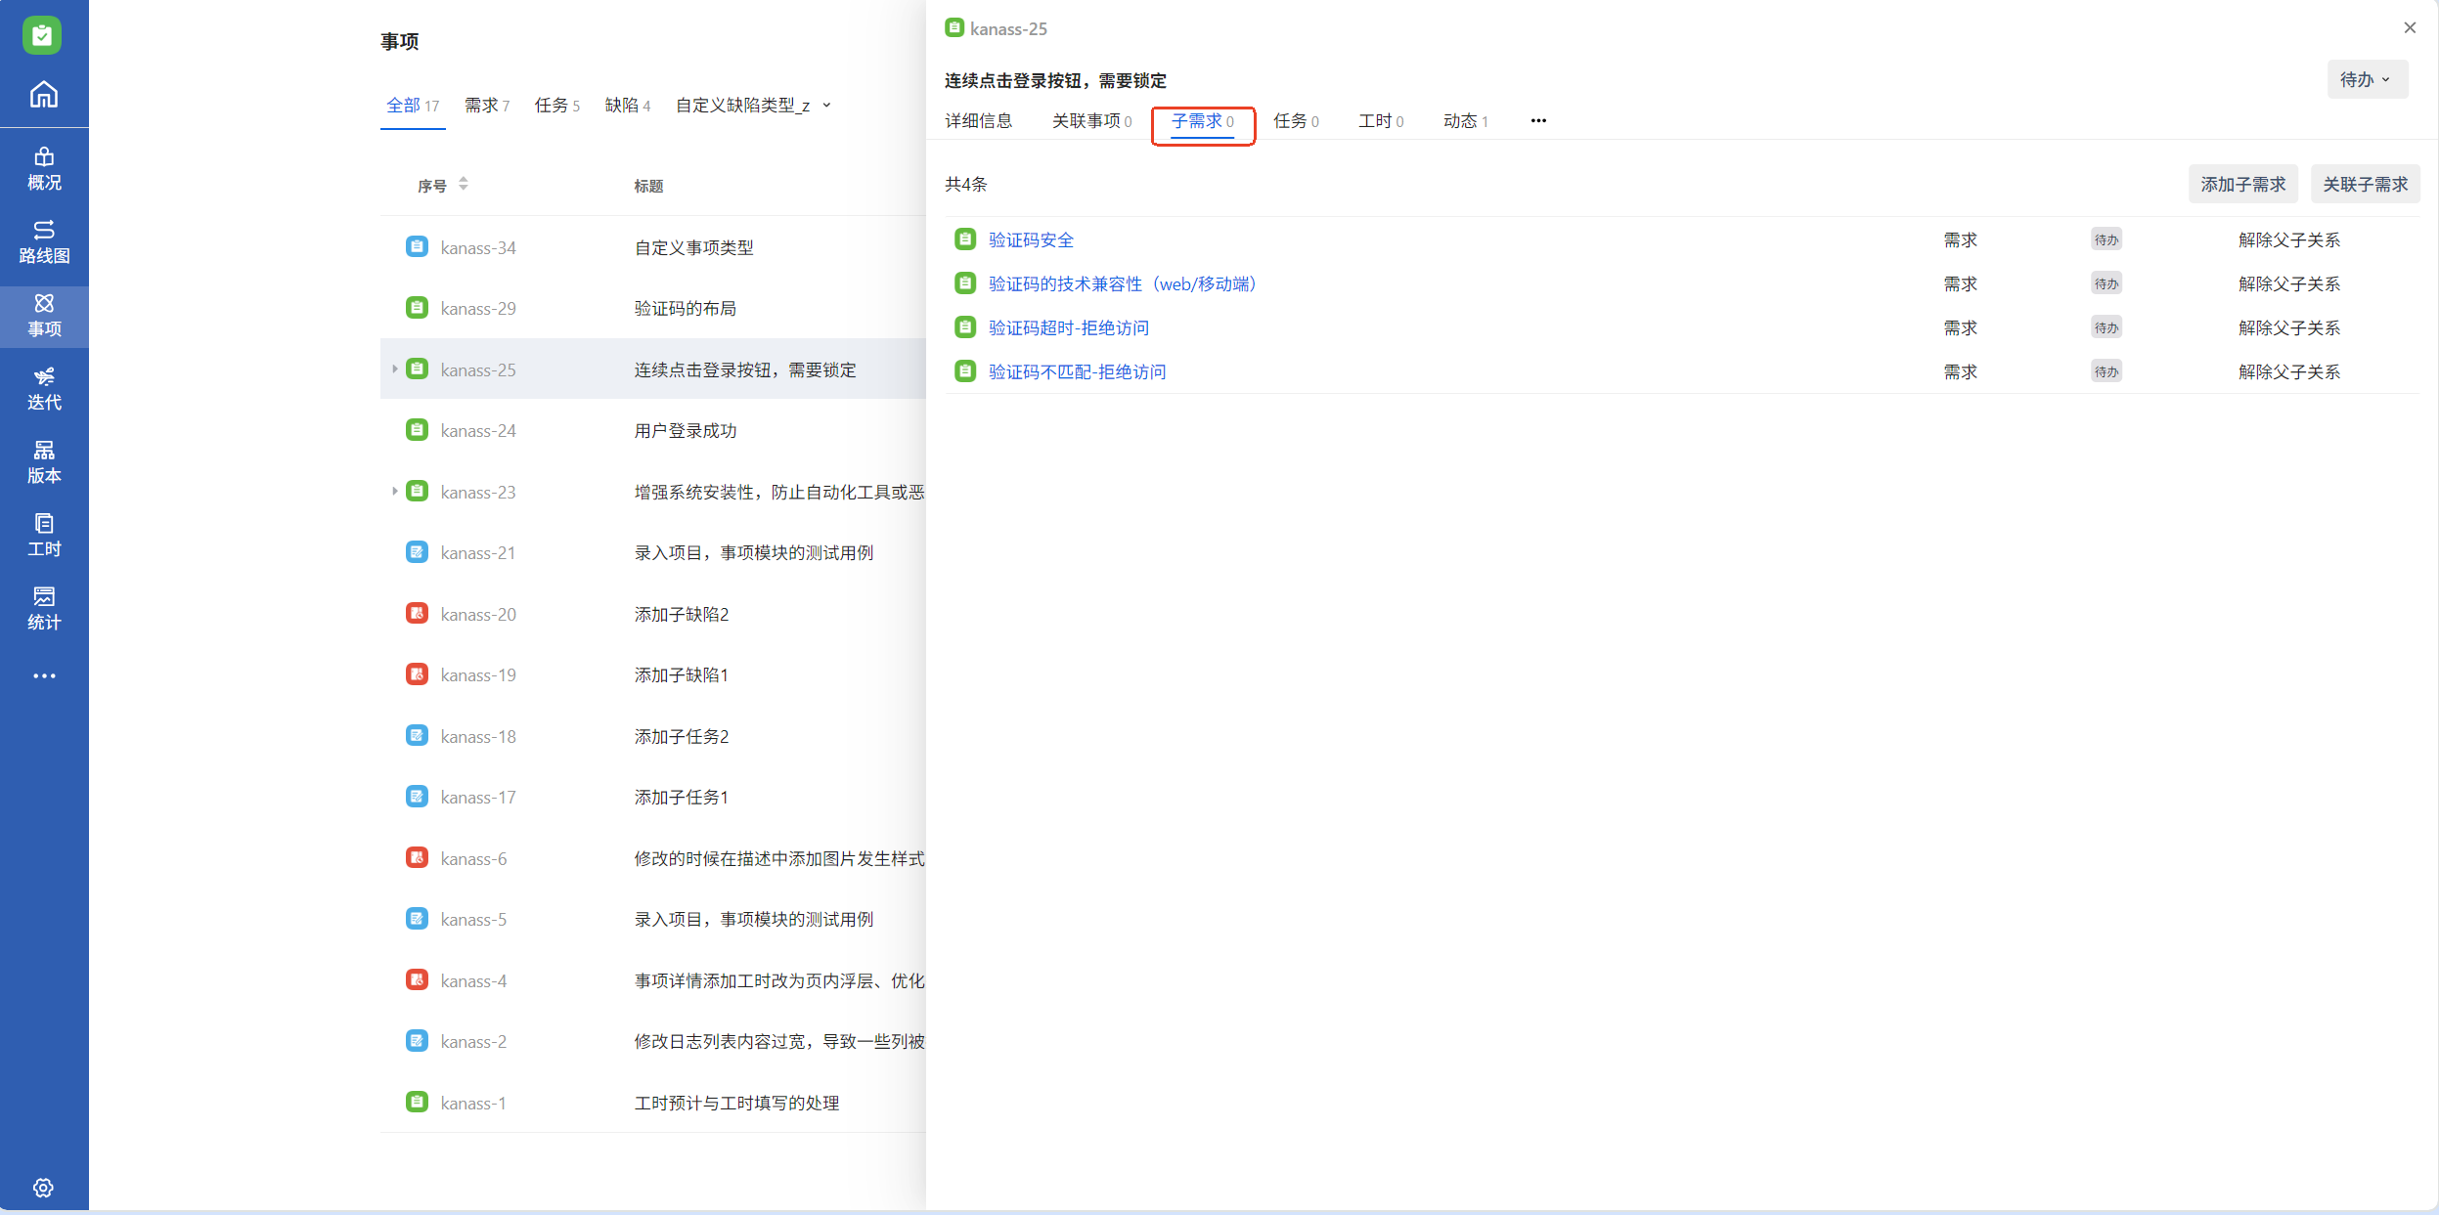Open the 统计 statistics section
The height and width of the screenshot is (1215, 2439).
pyautogui.click(x=44, y=608)
